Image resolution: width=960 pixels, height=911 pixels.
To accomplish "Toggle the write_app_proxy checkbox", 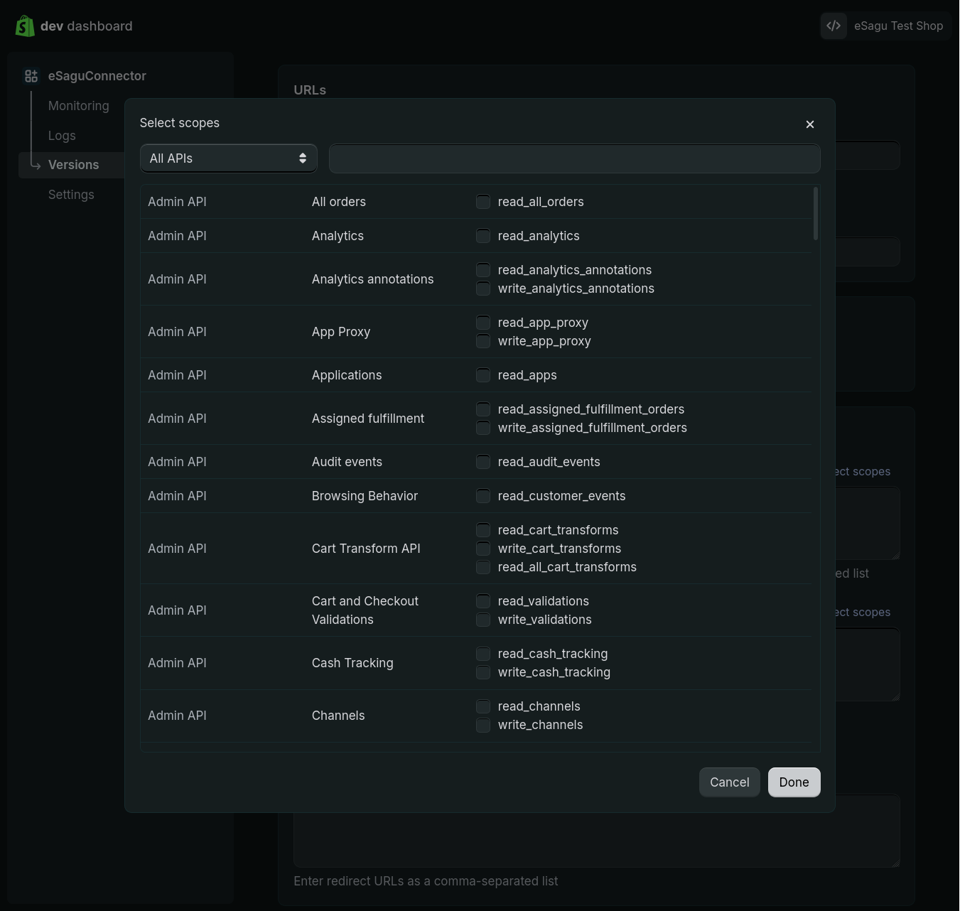I will 483,341.
